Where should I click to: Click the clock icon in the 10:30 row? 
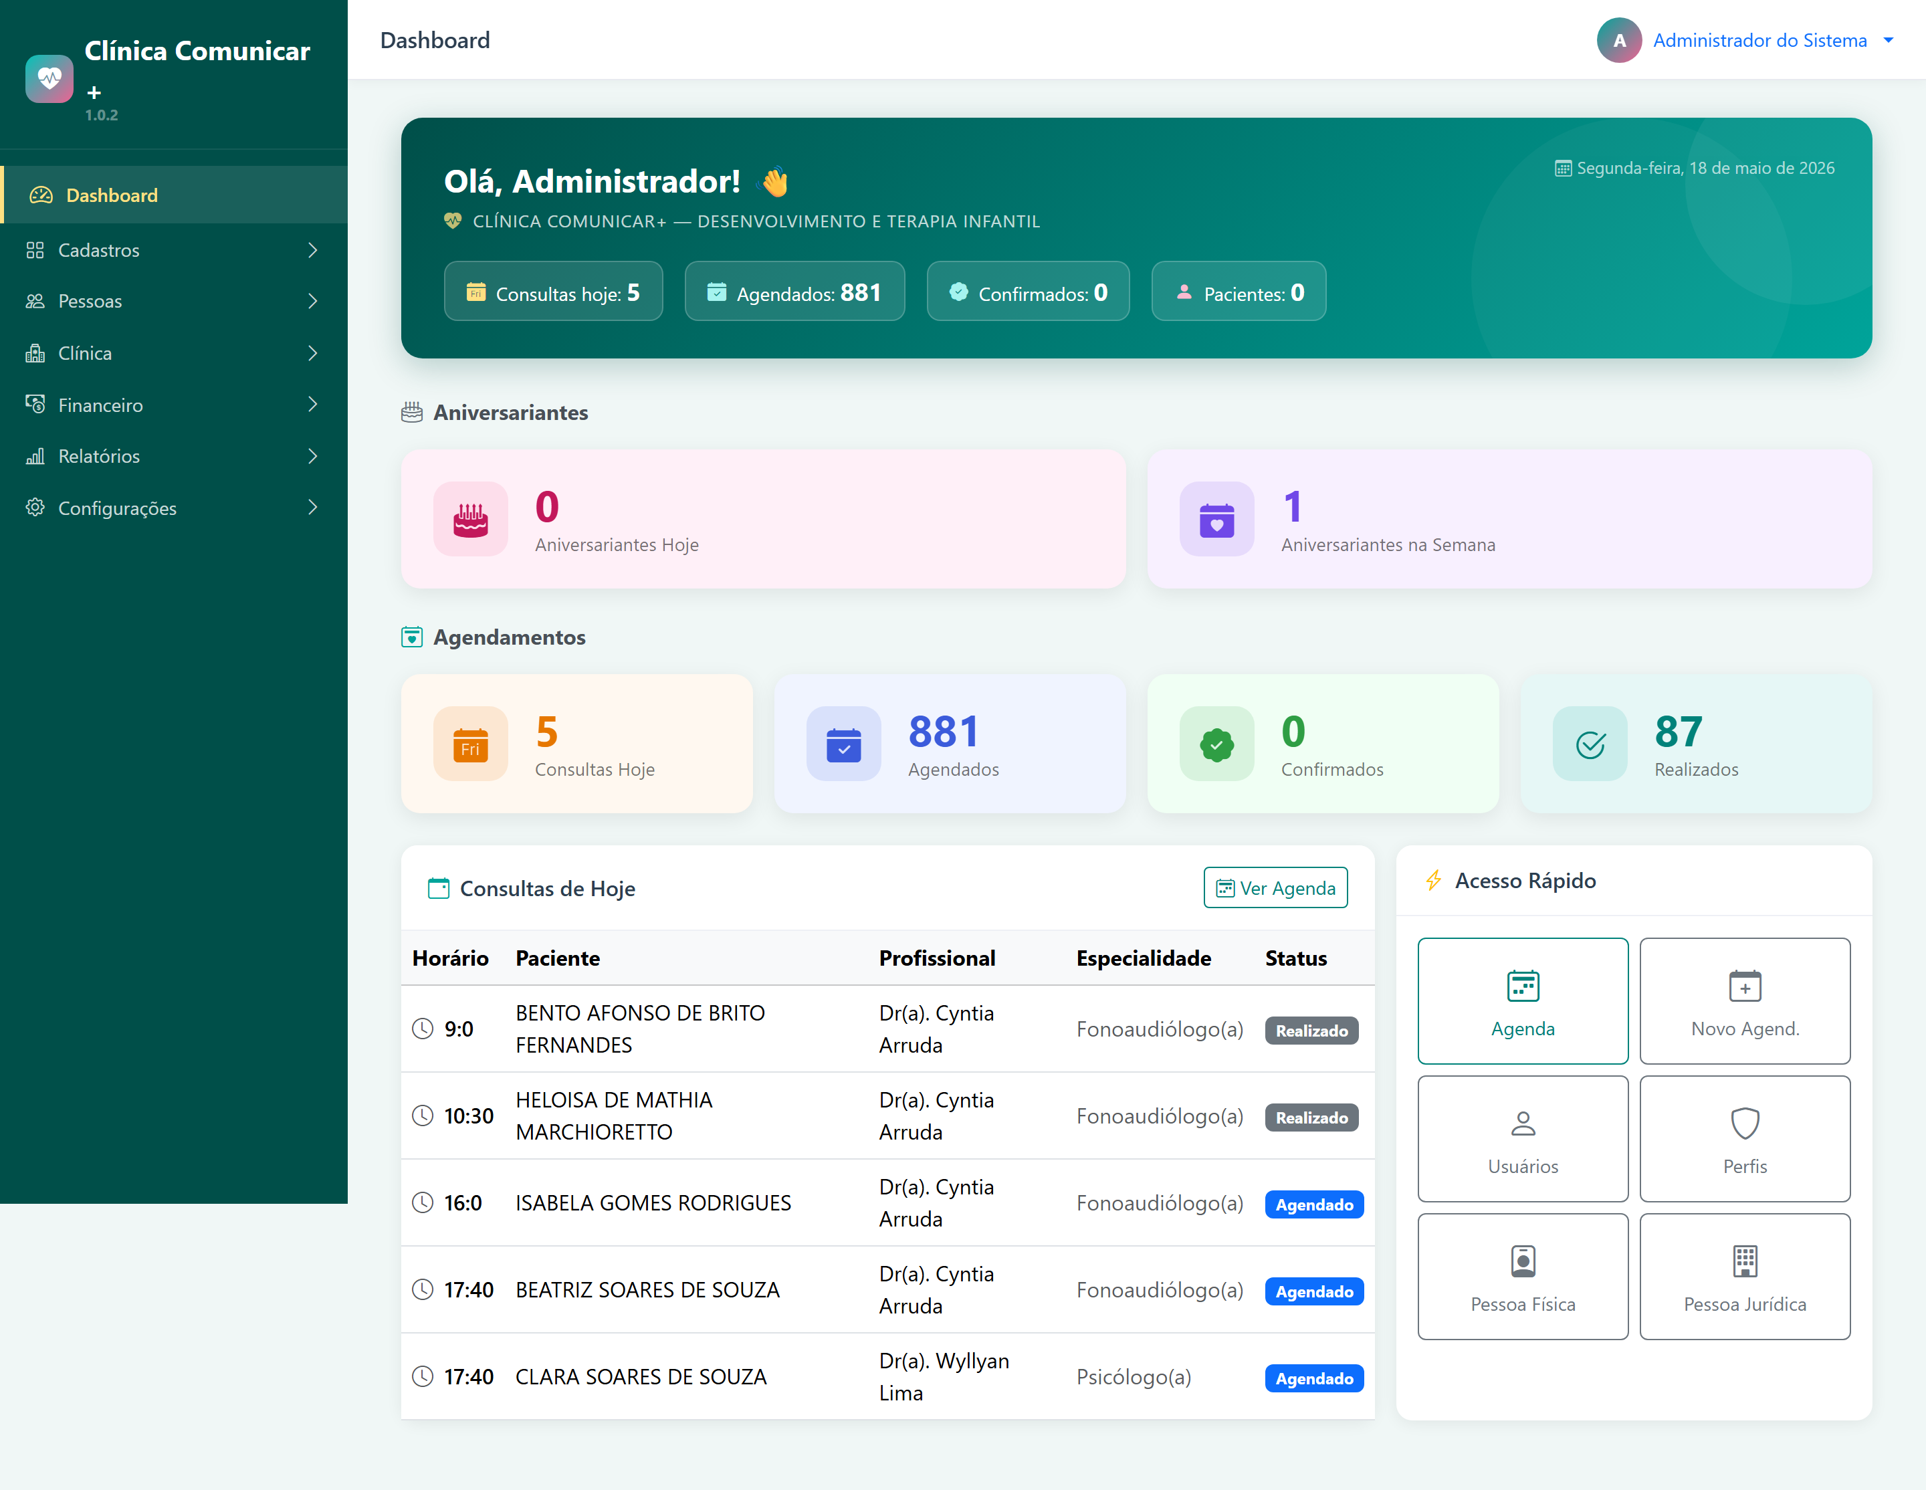pos(423,1116)
